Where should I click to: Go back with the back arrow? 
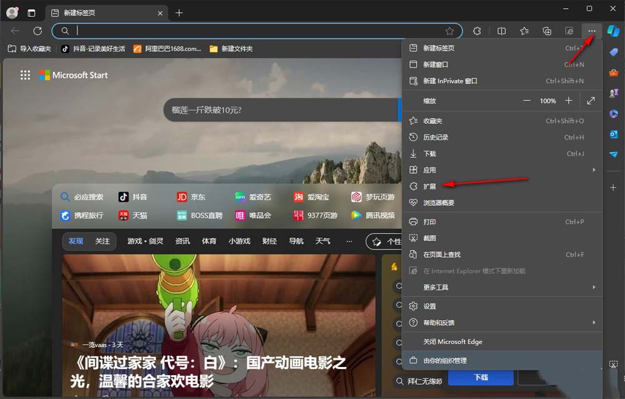15,31
